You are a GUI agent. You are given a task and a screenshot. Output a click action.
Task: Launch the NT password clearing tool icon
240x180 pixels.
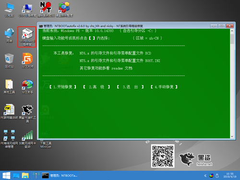[x=46, y=10]
